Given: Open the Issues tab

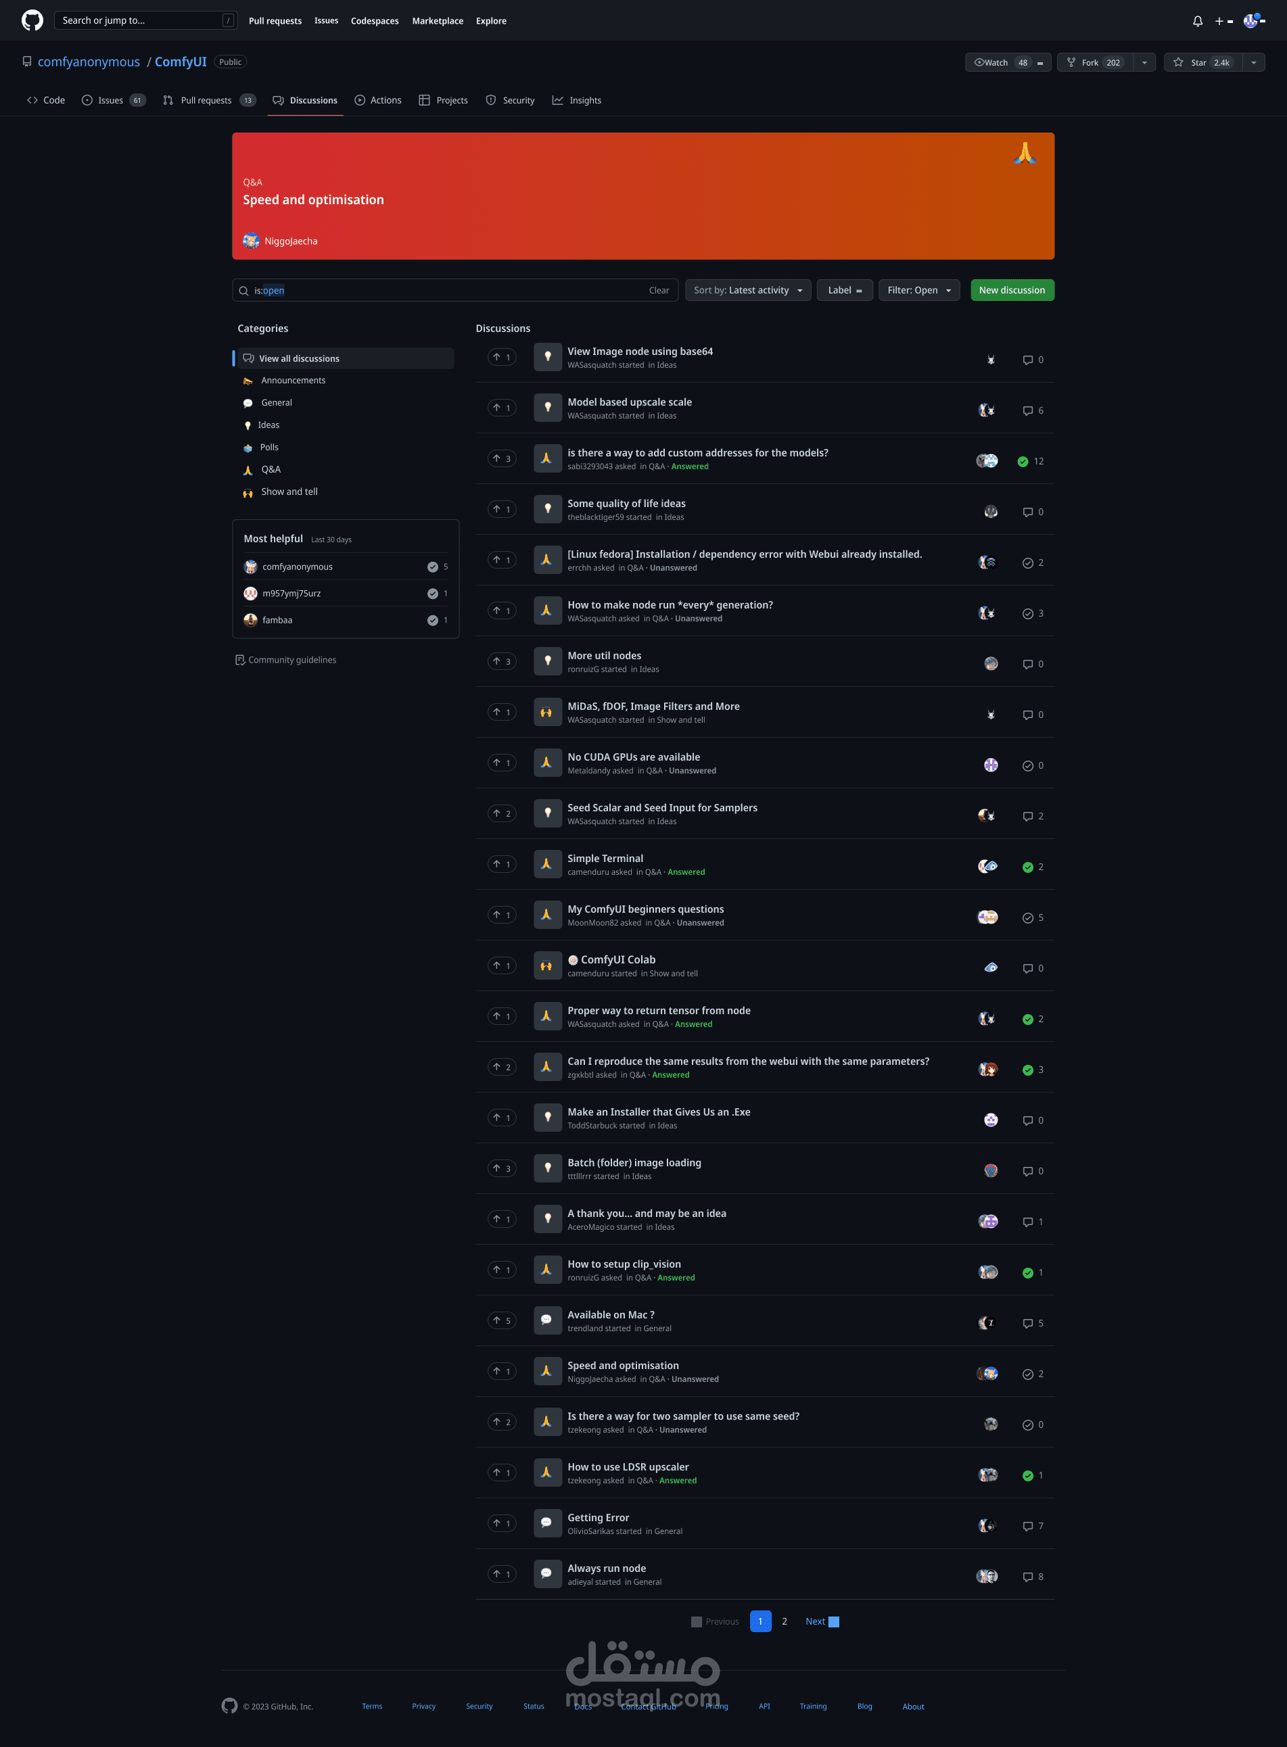Looking at the screenshot, I should (114, 101).
